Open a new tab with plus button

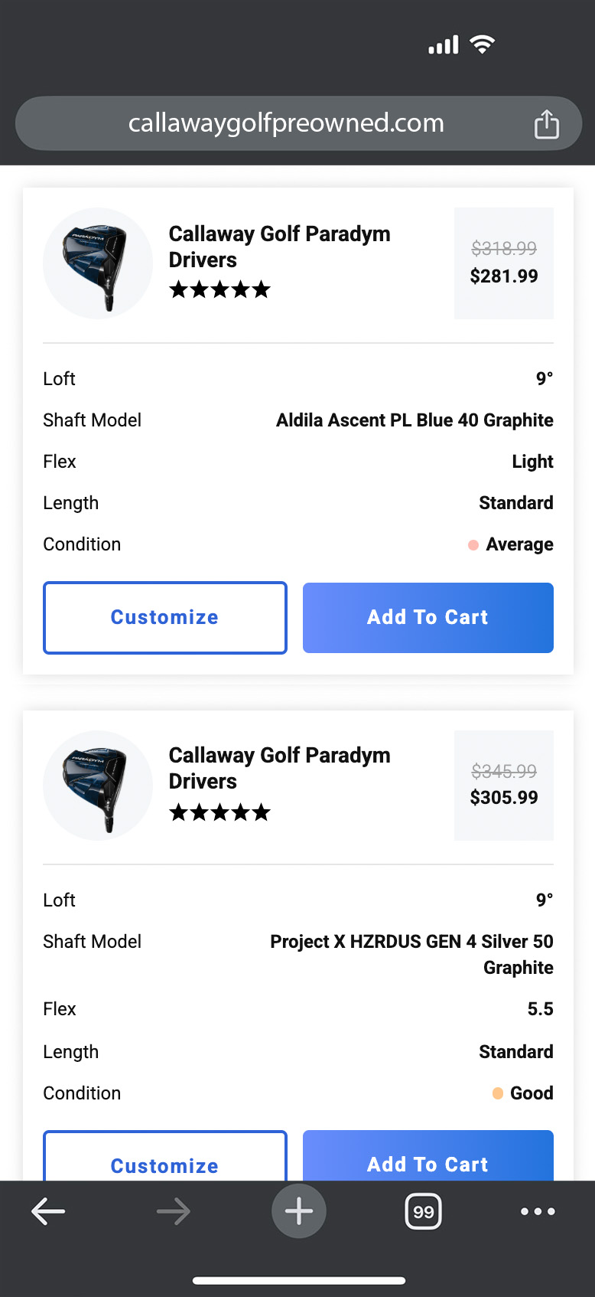pos(298,1211)
